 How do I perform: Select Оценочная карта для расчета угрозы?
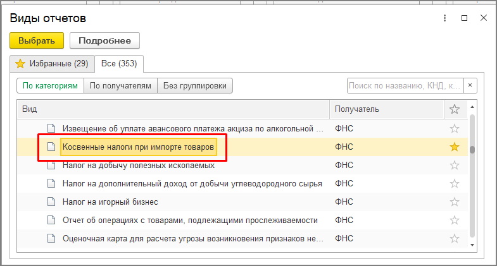[192, 238]
